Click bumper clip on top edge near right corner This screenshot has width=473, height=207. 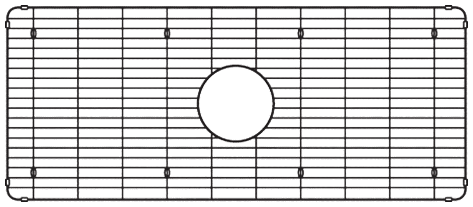[449, 7]
